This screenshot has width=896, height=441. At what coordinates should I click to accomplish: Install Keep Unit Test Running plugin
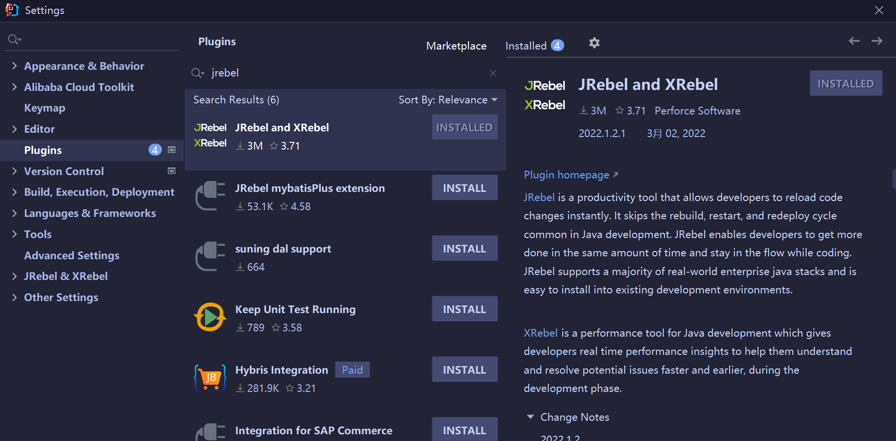click(465, 309)
